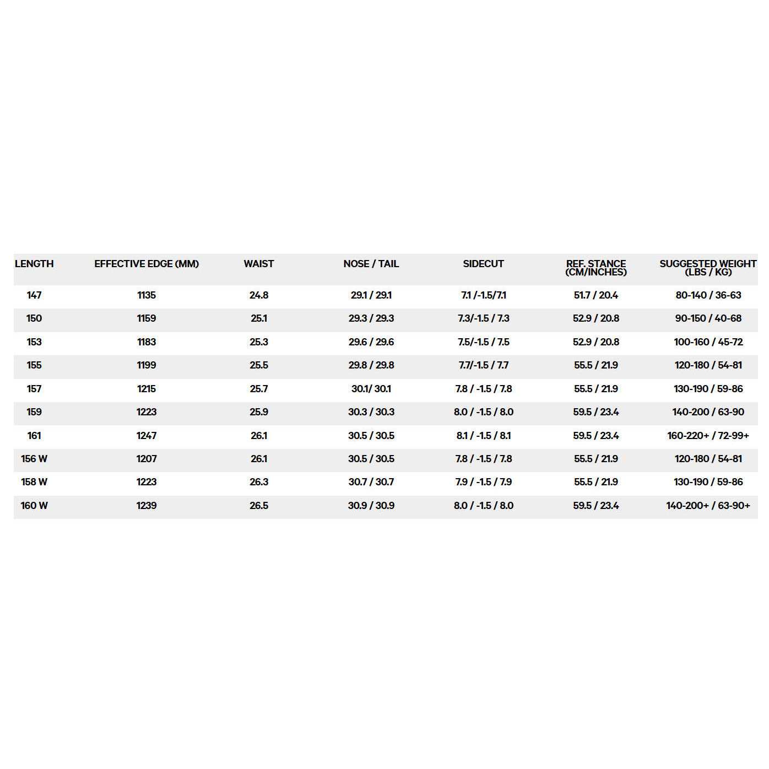Click the WAIST column header

point(258,264)
